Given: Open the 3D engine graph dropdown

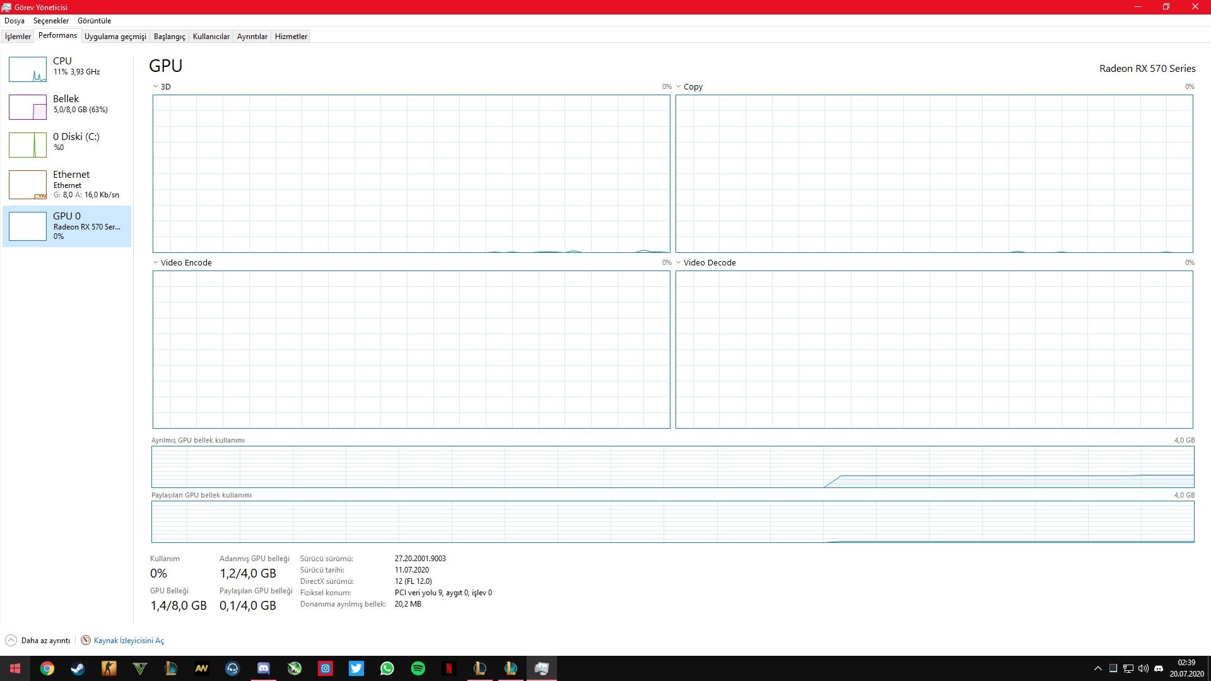Looking at the screenshot, I should pyautogui.click(x=156, y=86).
